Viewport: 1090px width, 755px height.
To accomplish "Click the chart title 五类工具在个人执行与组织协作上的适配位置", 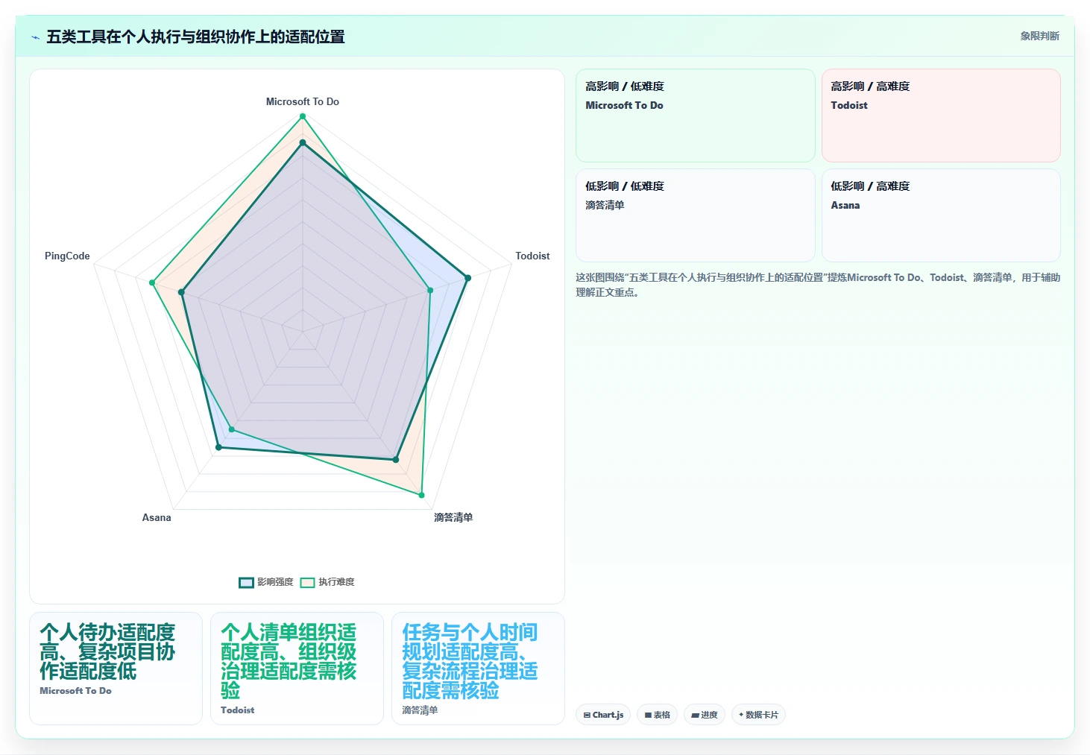I will click(x=195, y=37).
